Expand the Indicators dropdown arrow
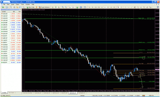This screenshot has width=160, height=97. pos(78,7)
